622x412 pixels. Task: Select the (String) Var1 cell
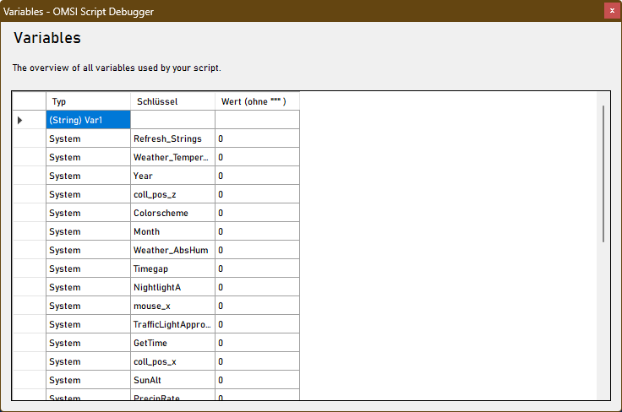pos(88,121)
